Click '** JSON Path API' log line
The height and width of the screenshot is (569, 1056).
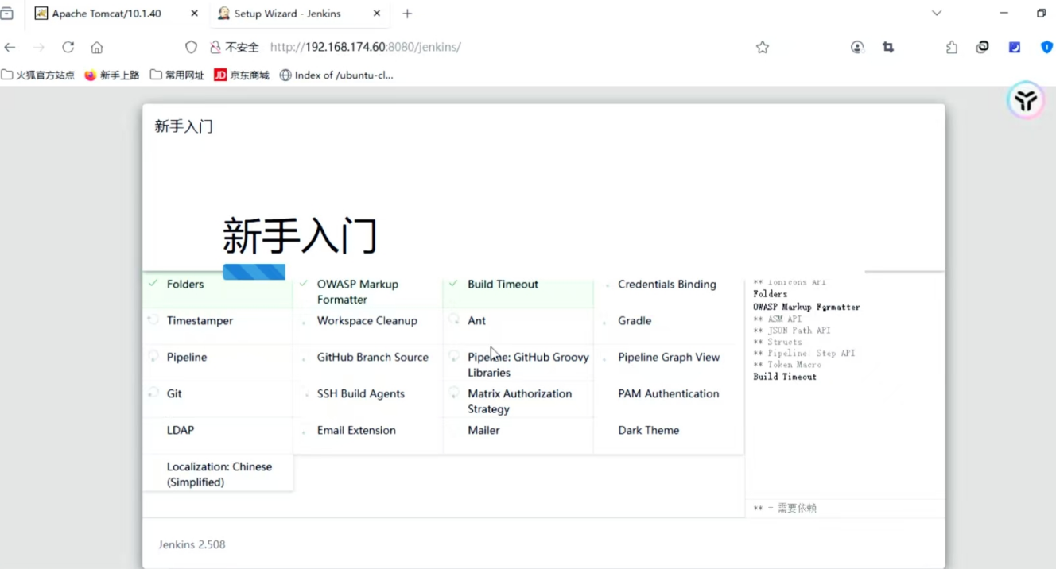tap(792, 330)
